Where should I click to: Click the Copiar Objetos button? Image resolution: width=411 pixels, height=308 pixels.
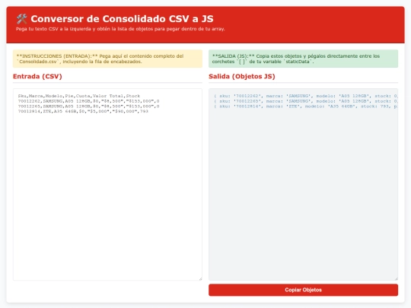click(303, 290)
